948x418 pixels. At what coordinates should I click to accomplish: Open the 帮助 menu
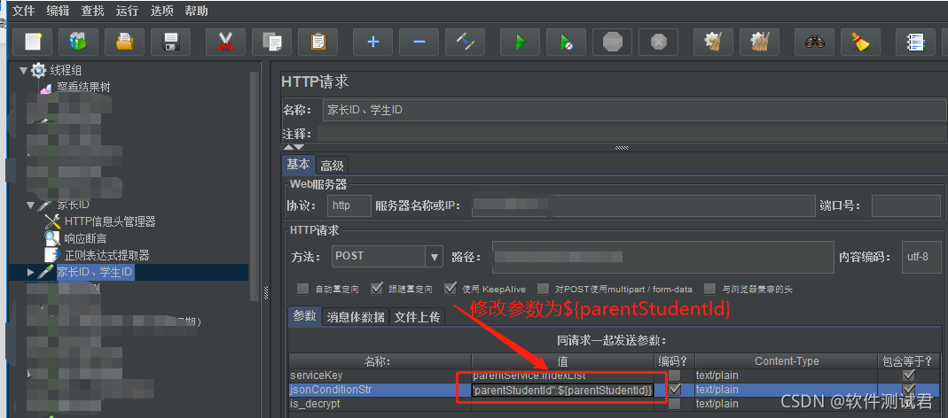(196, 11)
